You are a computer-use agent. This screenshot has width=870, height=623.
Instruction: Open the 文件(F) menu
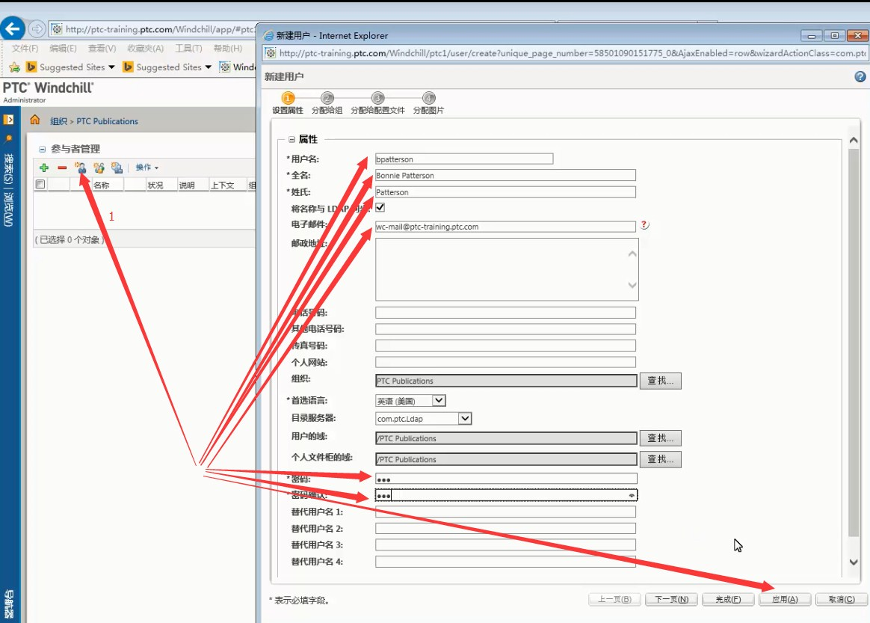[25, 49]
